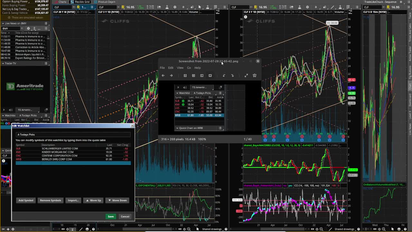The width and height of the screenshot is (412, 232).
Task: Select CENTENE CORPORATION COM row
Action: [x=73, y=156]
